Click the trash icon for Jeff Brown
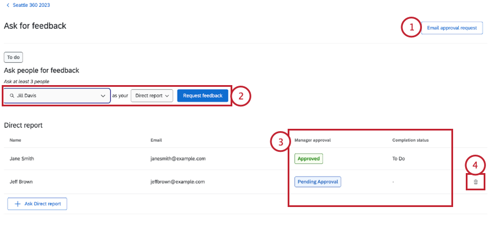 coord(476,182)
